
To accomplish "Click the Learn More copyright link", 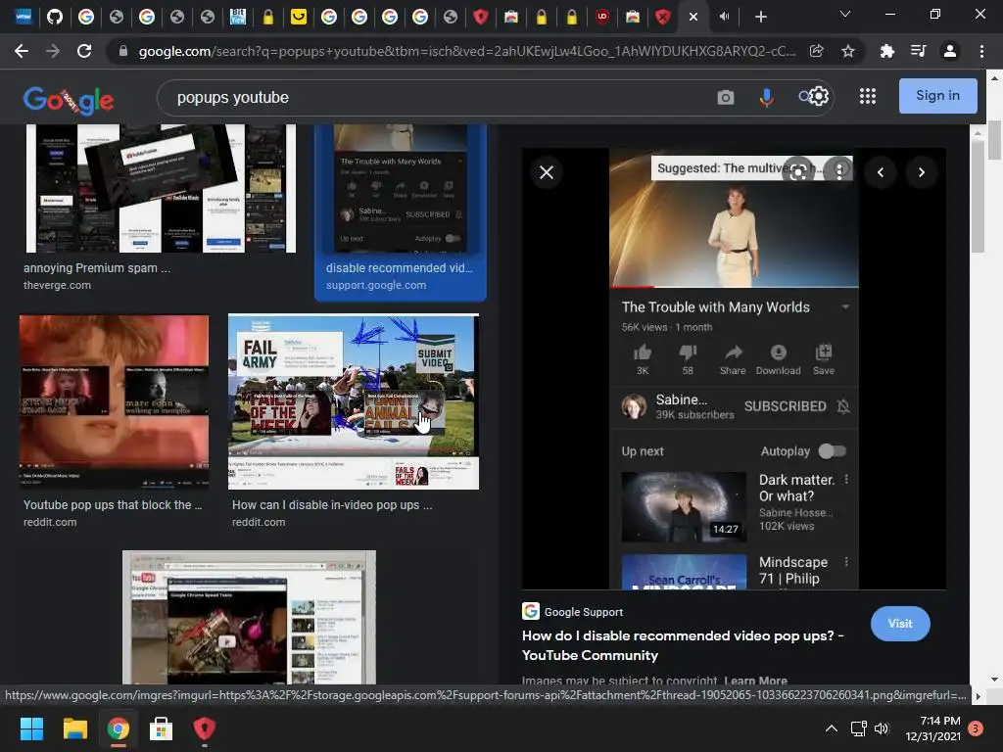I will (755, 681).
